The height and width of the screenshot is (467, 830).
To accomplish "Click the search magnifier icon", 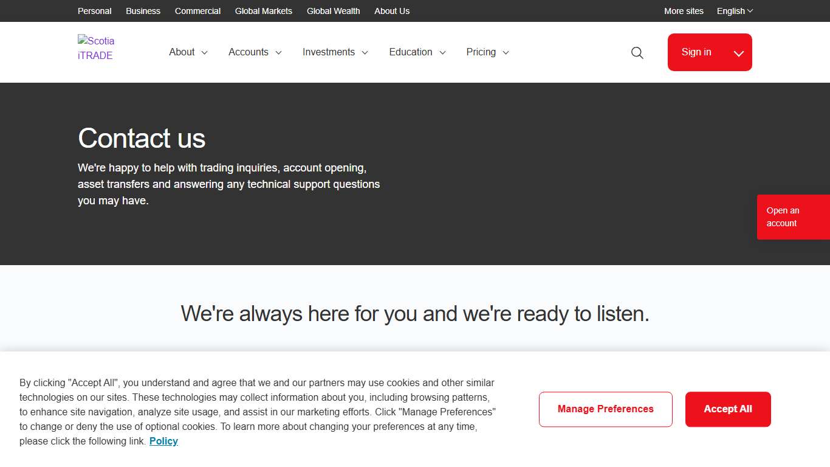I will [637, 53].
